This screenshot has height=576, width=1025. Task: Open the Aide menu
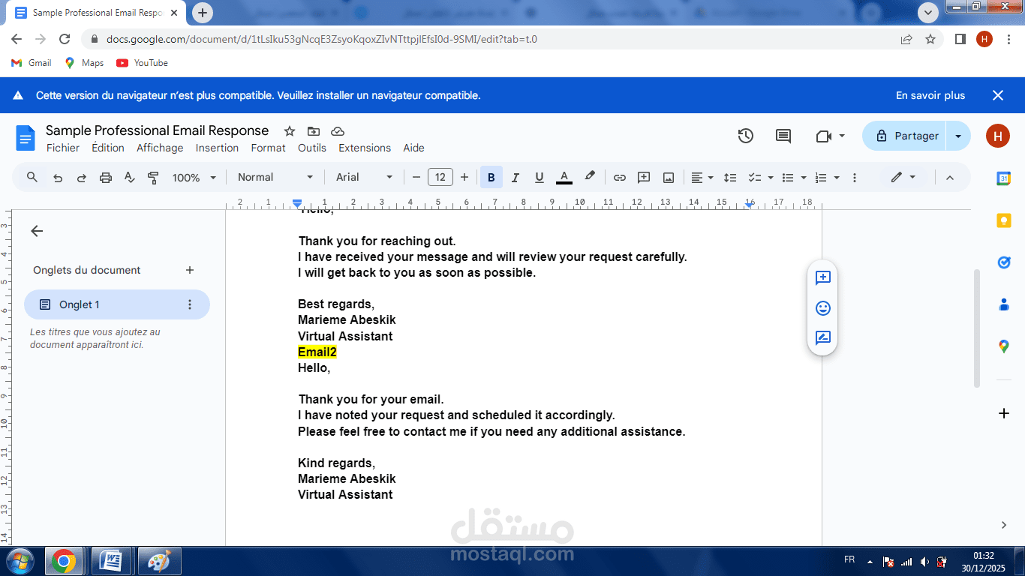click(413, 148)
